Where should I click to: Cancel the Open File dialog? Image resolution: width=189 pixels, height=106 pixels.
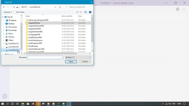point(85,62)
